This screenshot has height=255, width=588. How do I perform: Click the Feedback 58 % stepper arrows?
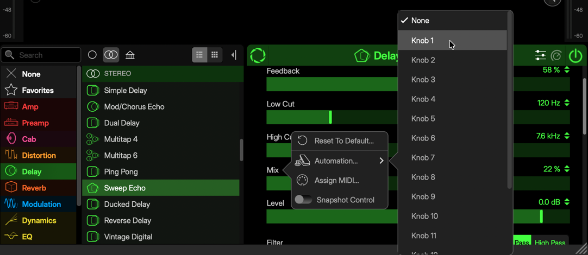point(567,69)
